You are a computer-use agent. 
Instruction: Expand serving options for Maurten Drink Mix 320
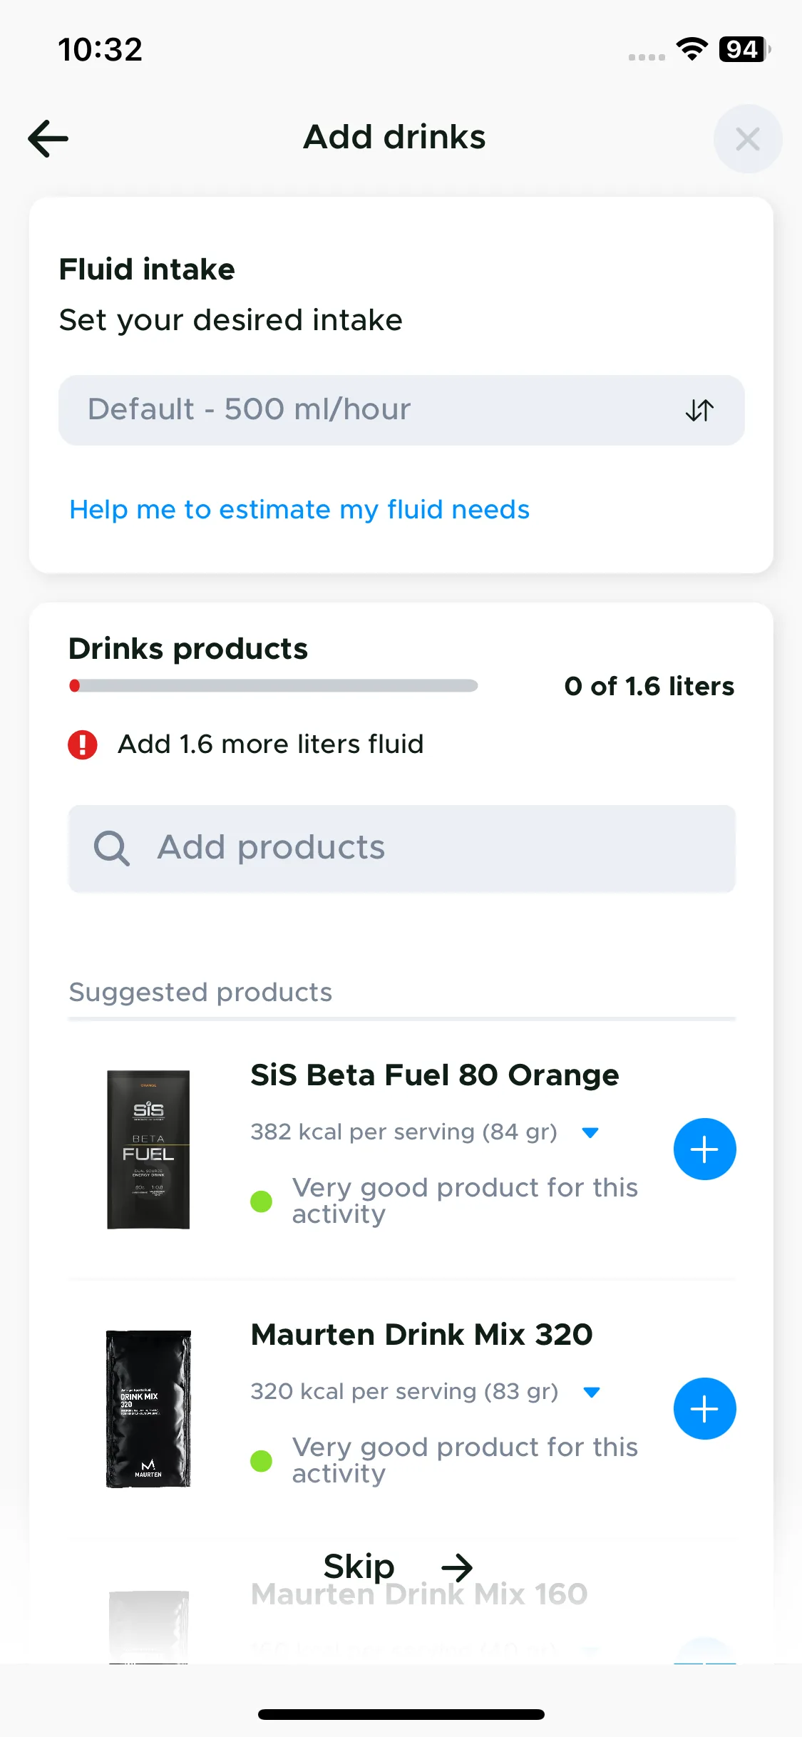point(591,1392)
